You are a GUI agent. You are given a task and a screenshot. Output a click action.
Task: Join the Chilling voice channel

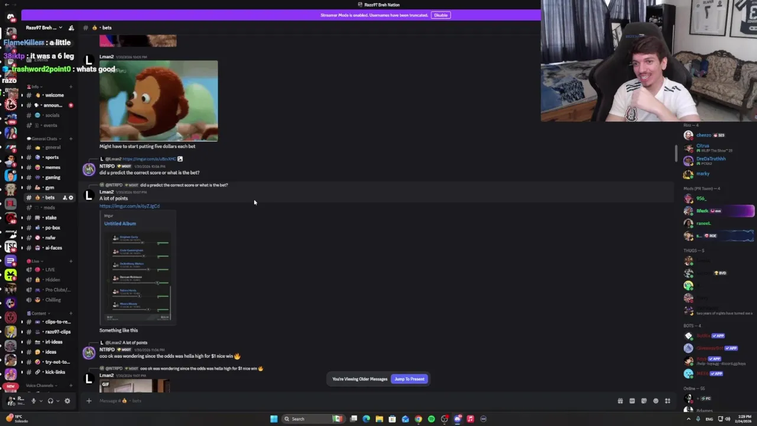coord(50,300)
